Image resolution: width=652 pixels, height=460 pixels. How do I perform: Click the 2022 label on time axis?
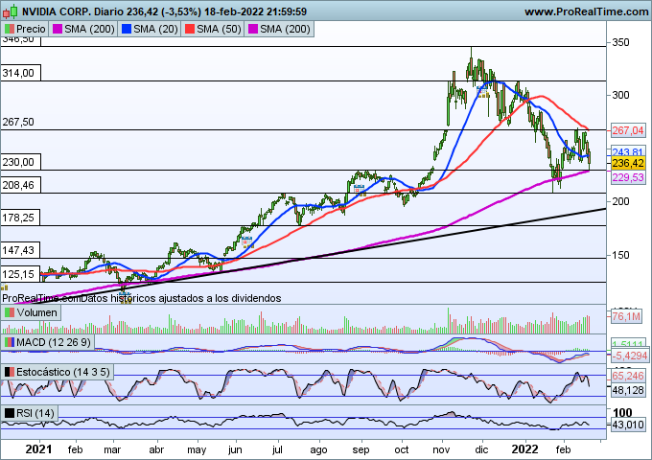coord(524,449)
